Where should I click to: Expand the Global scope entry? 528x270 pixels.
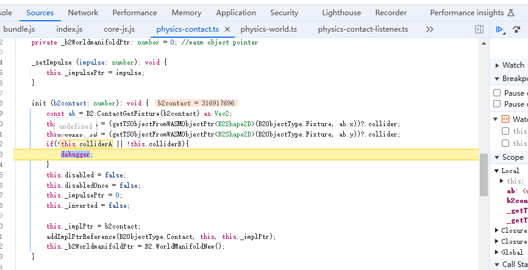(x=497, y=252)
